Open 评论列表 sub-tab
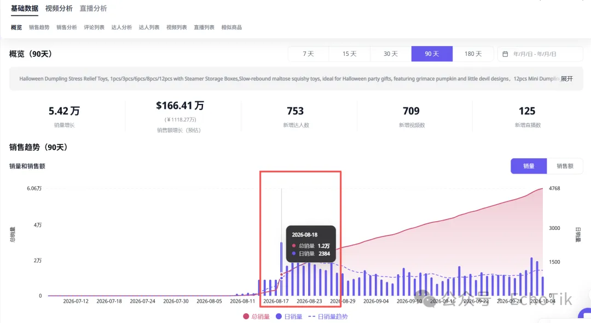Viewport: 591px width, 323px height. click(94, 27)
